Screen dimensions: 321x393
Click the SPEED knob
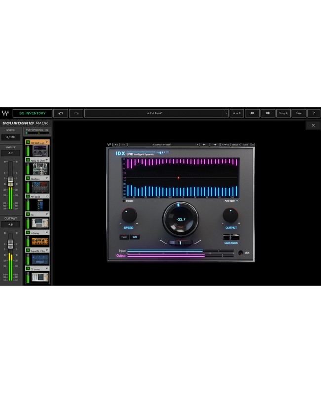pos(129,215)
